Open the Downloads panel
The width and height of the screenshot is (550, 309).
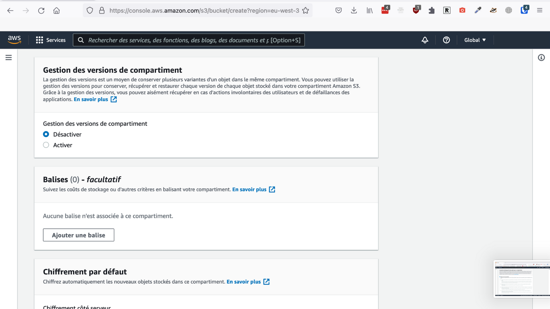coord(354,10)
